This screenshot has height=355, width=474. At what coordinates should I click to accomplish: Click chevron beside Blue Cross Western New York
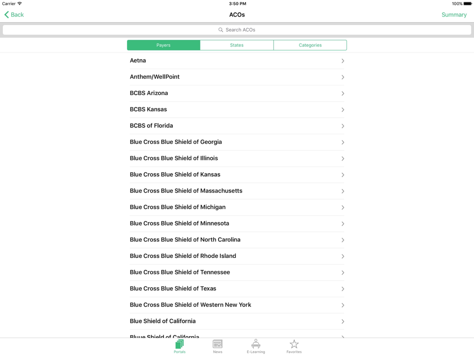coord(343,305)
